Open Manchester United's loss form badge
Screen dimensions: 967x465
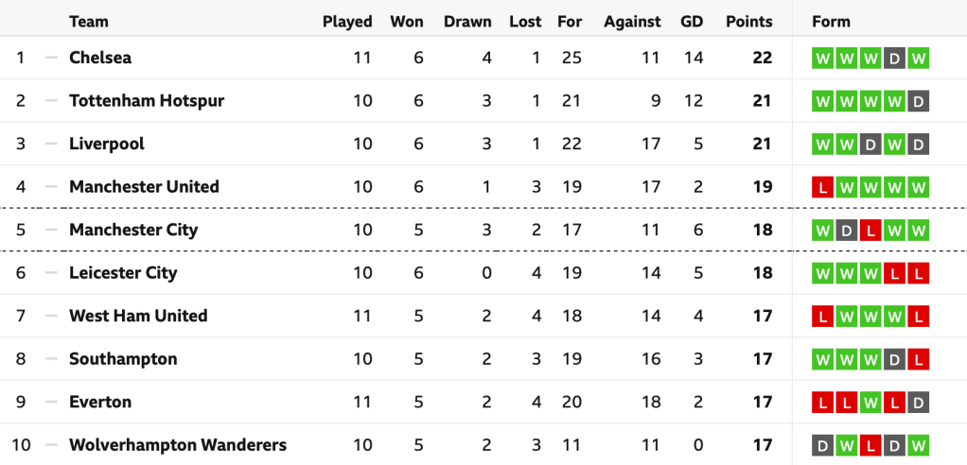(x=822, y=187)
